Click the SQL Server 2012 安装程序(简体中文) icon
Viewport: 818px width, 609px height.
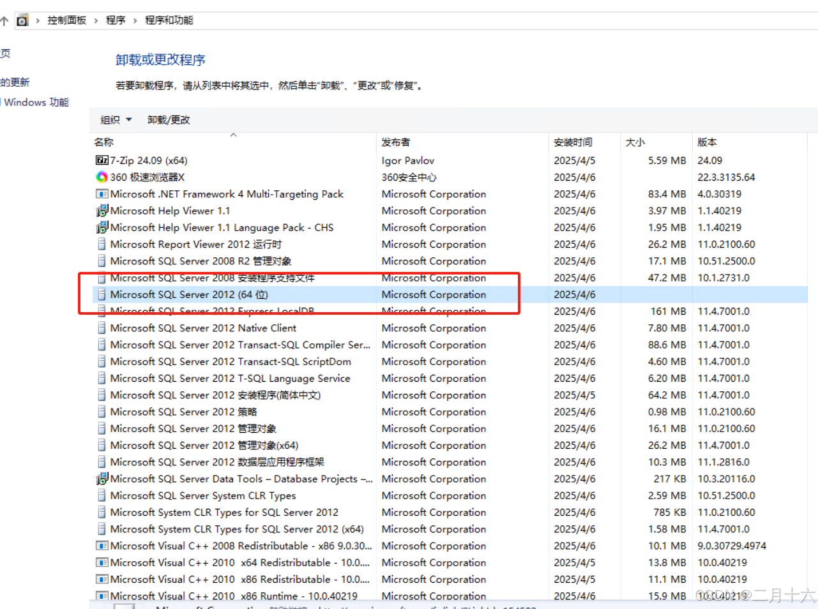click(x=102, y=395)
